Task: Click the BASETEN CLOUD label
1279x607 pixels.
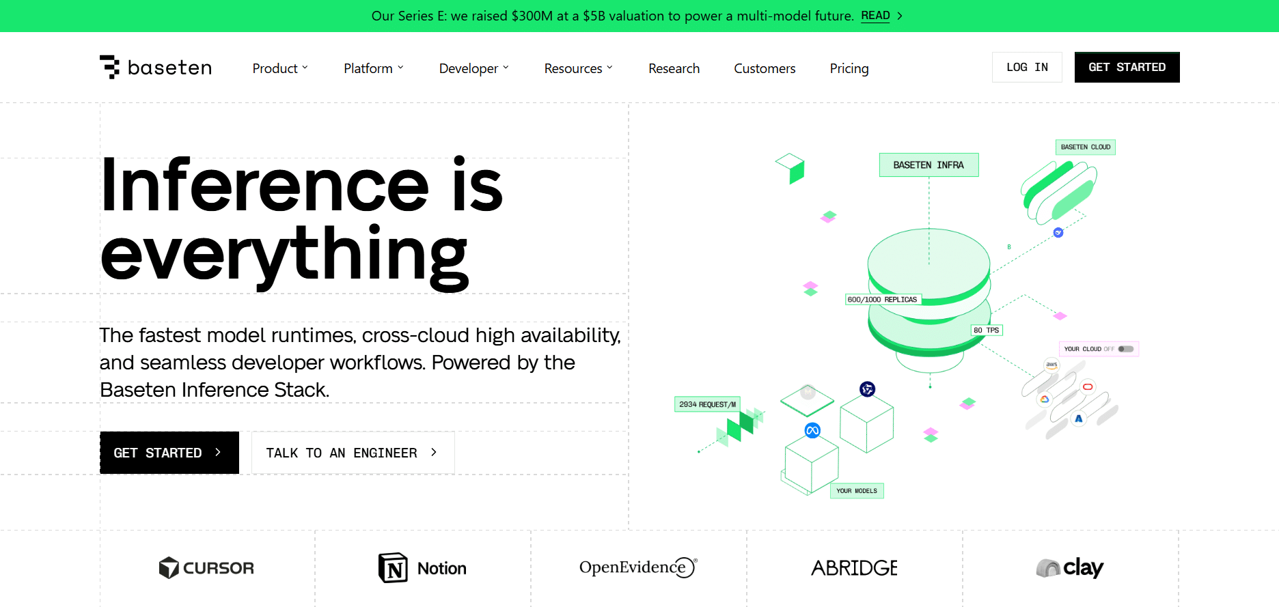Action: click(1086, 147)
